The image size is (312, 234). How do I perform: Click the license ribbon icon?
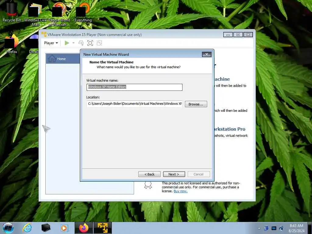148,185
